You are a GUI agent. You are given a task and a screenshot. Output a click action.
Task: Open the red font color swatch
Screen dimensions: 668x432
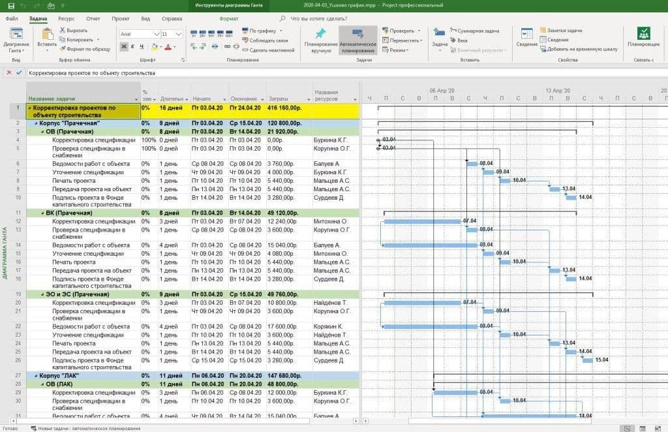click(x=168, y=47)
